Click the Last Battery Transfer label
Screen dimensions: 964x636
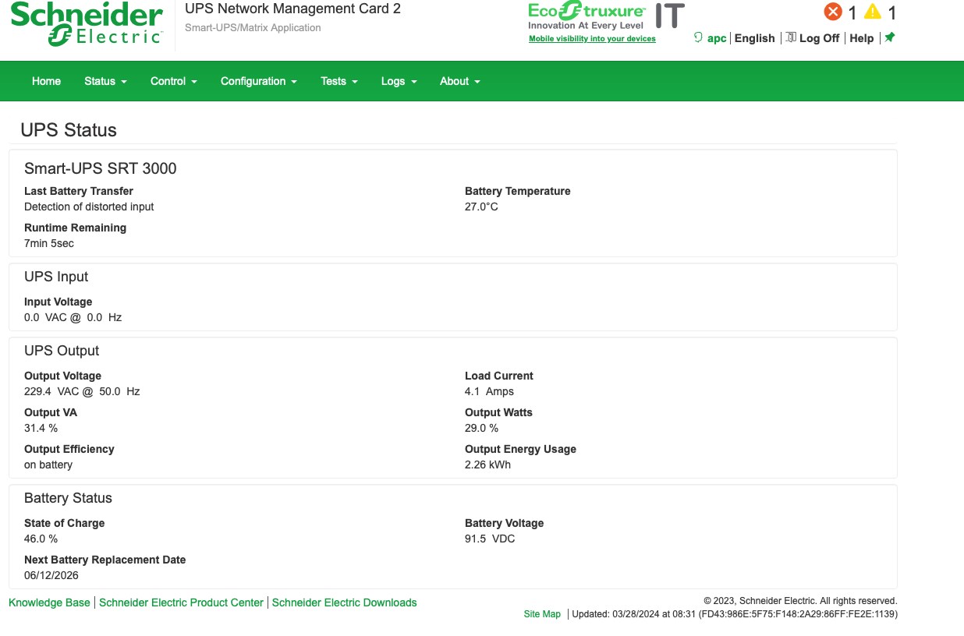click(x=79, y=191)
